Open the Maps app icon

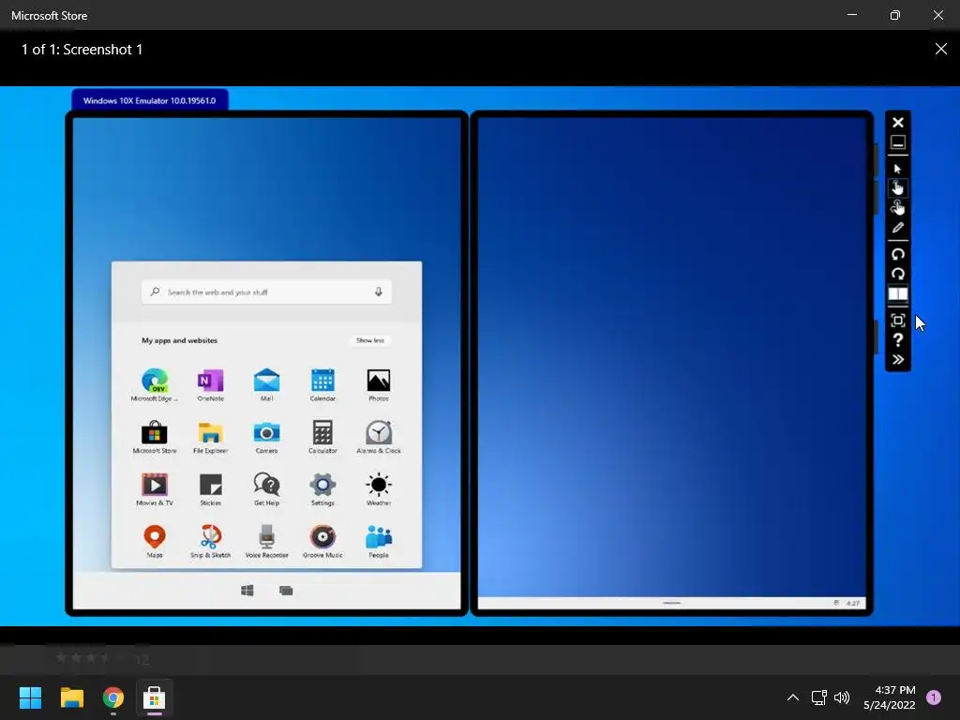(x=155, y=537)
